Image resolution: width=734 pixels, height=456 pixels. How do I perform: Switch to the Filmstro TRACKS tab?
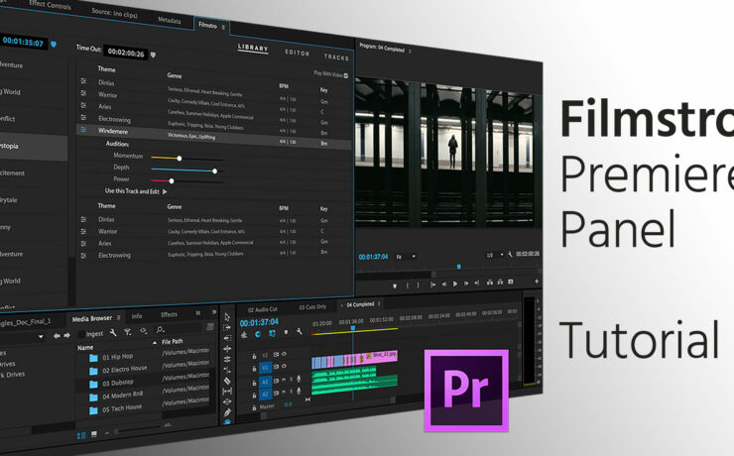[x=336, y=57]
